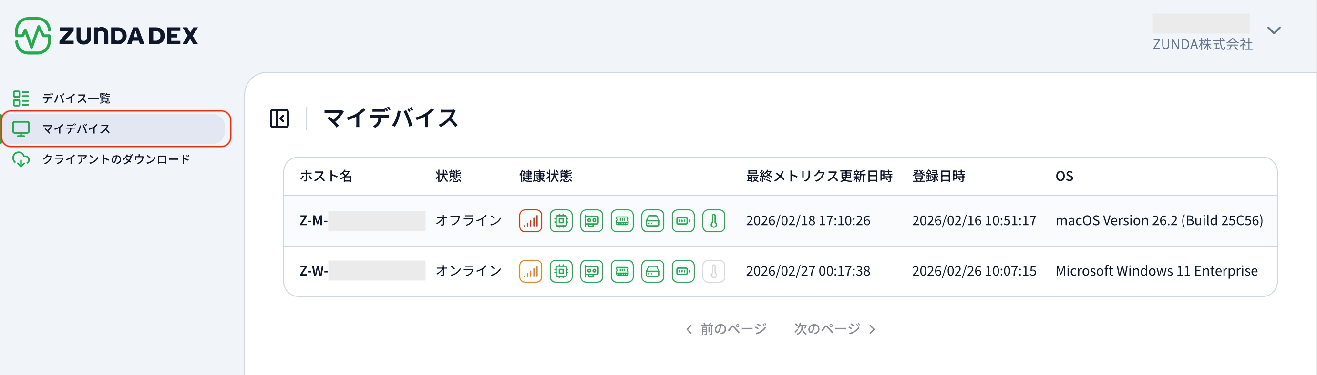Click the grayed-out temperature icon for Z-W device
Screen dimensions: 1317x375
pos(713,271)
